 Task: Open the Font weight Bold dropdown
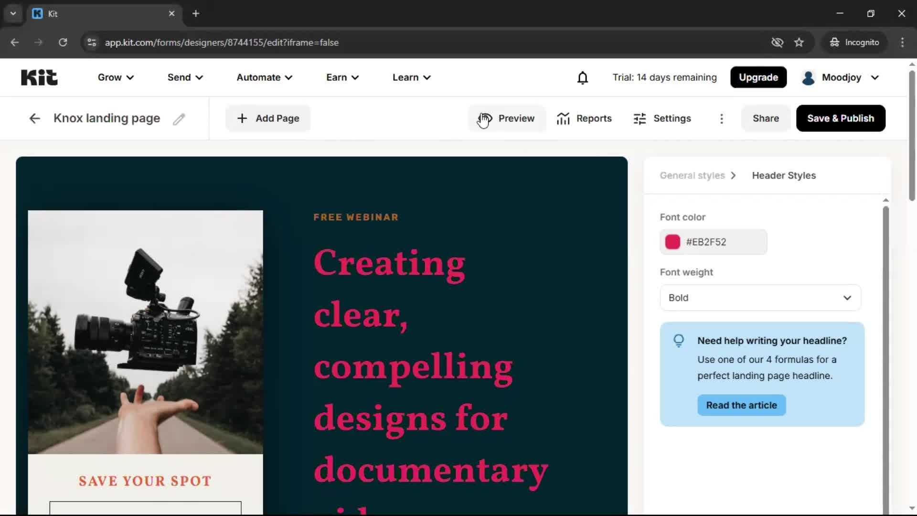point(760,297)
